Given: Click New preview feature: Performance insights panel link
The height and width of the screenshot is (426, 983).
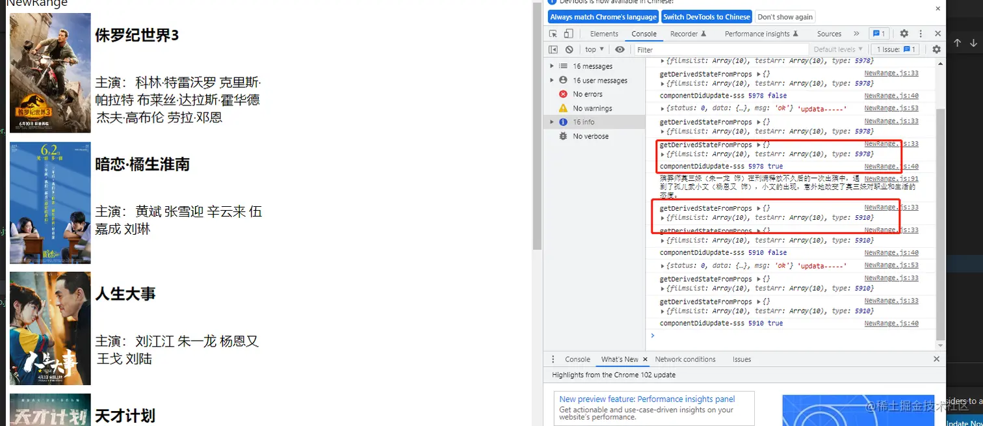Looking at the screenshot, I should click(647, 399).
